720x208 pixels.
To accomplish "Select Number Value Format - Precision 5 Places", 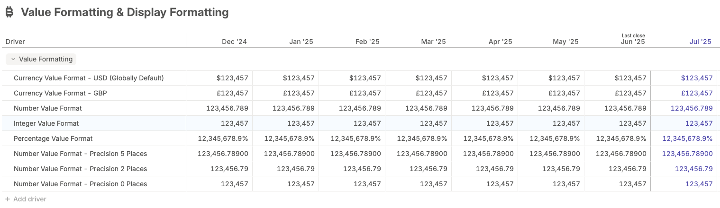I will (80, 154).
